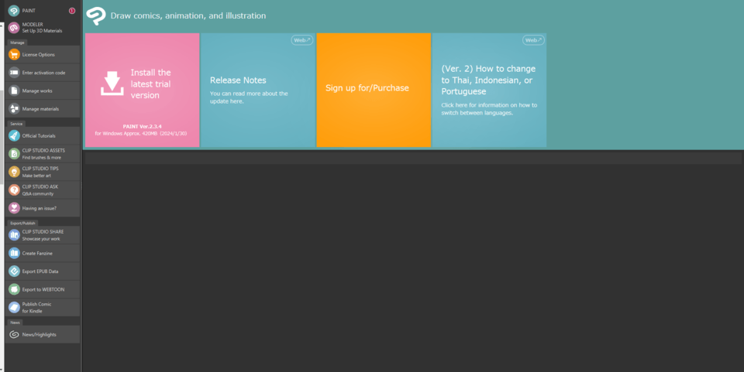Click the PAINT icon in the sidebar
The image size is (744, 372).
[14, 10]
